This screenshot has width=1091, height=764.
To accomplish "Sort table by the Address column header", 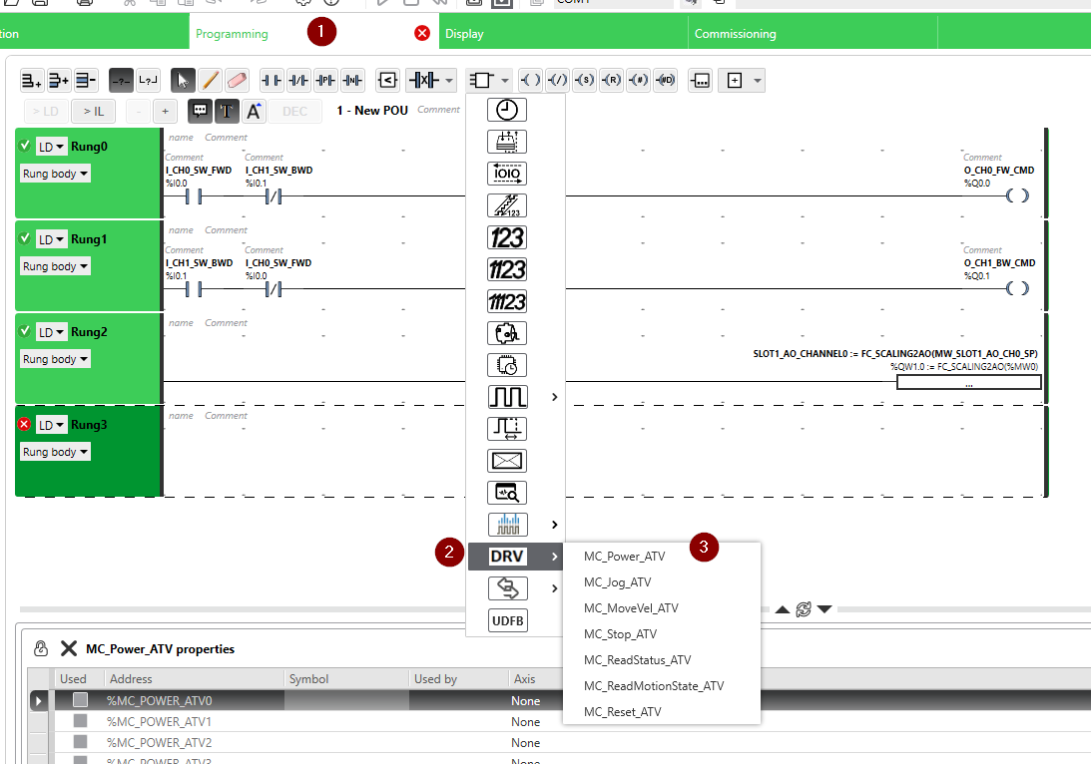I will [195, 678].
